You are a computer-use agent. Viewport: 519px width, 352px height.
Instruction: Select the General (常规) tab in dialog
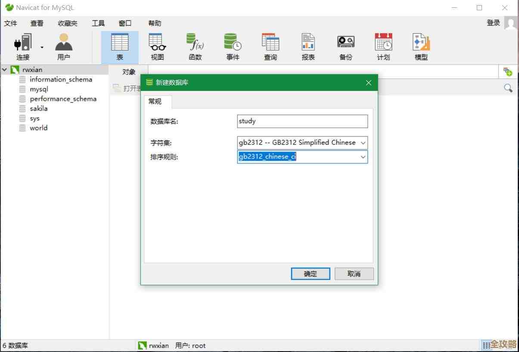pyautogui.click(x=155, y=102)
